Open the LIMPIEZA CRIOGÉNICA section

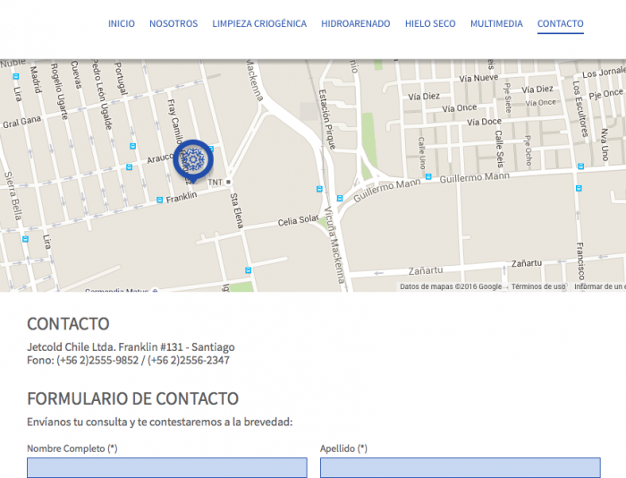259,24
